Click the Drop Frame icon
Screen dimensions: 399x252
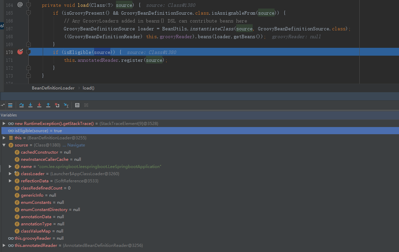pyautogui.click(x=57, y=105)
